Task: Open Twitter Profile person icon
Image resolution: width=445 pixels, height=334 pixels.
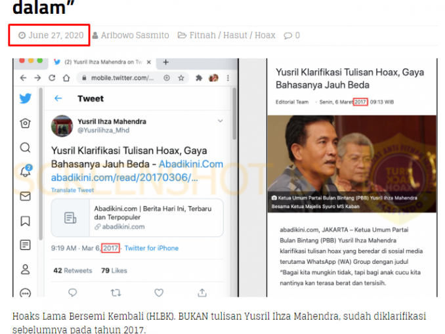Action: coord(25,269)
